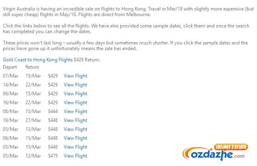Click the 12/Mar return date
This screenshot has height=166, width=257.
tap(33, 155)
